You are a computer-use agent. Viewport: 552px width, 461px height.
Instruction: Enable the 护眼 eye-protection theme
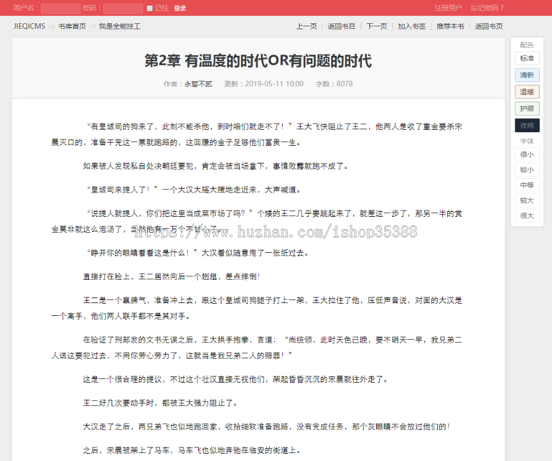pyautogui.click(x=526, y=108)
